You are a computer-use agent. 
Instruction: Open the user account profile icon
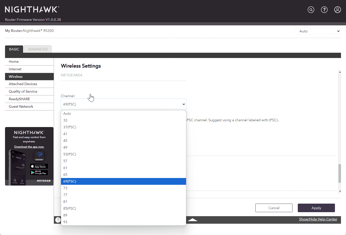[x=337, y=10]
